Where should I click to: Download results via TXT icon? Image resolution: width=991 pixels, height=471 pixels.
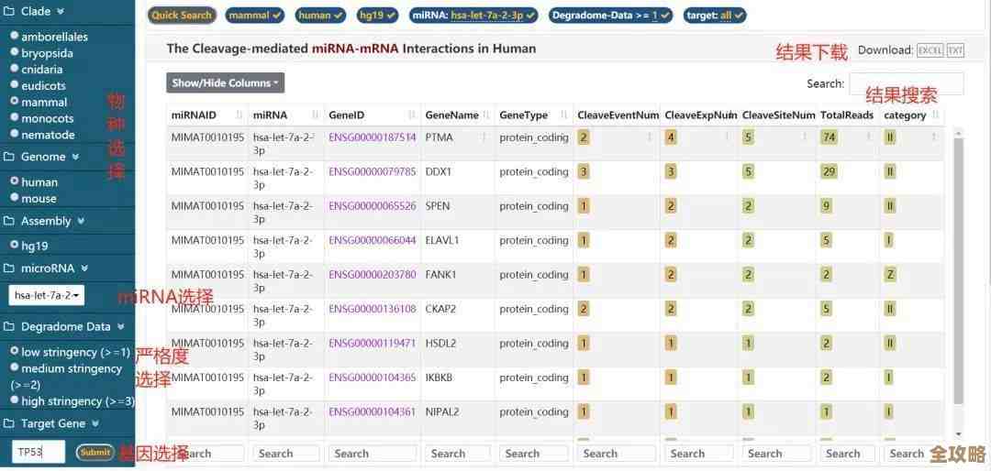click(955, 50)
